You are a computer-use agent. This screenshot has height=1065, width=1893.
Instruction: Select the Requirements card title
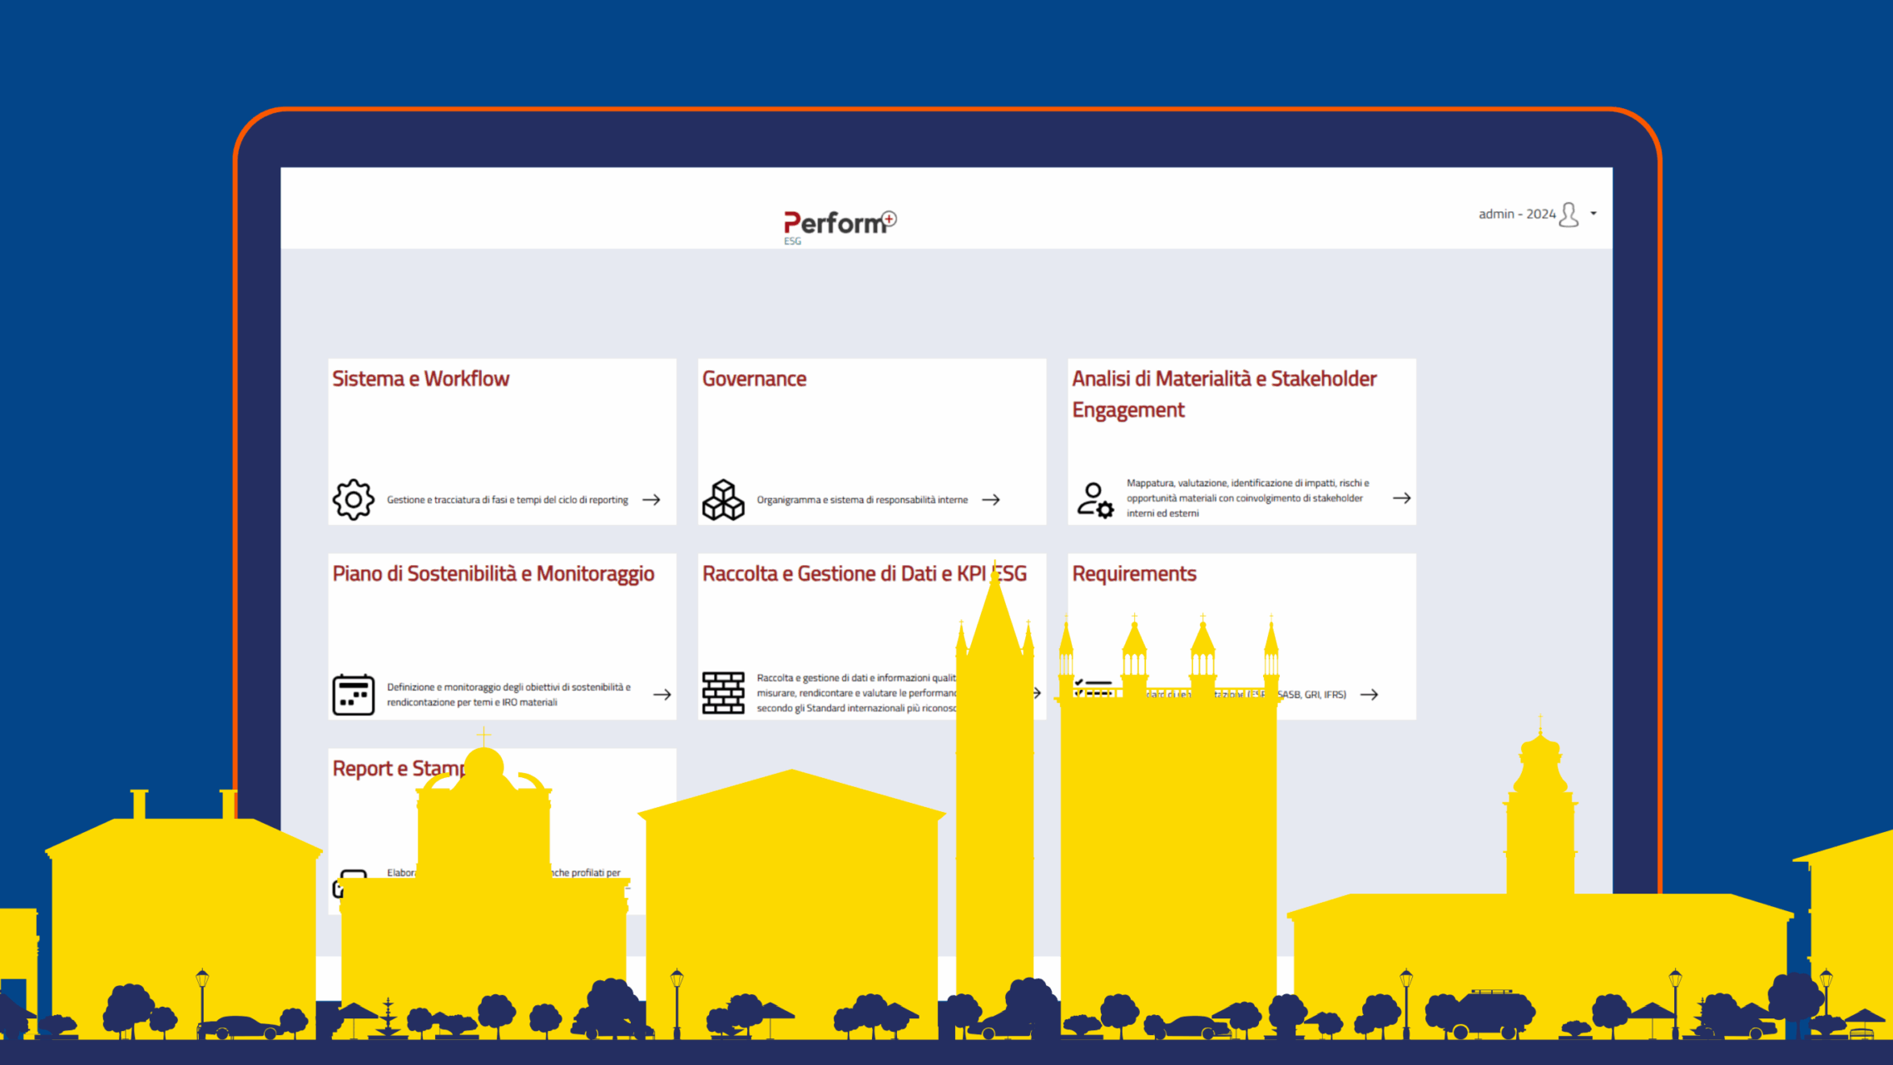pos(1133,573)
